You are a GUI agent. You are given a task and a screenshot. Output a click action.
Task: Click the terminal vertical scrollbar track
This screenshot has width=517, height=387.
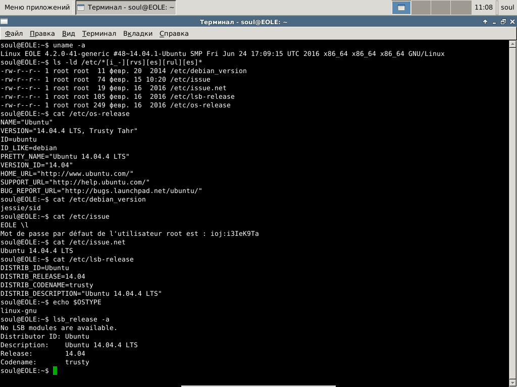[512, 214]
